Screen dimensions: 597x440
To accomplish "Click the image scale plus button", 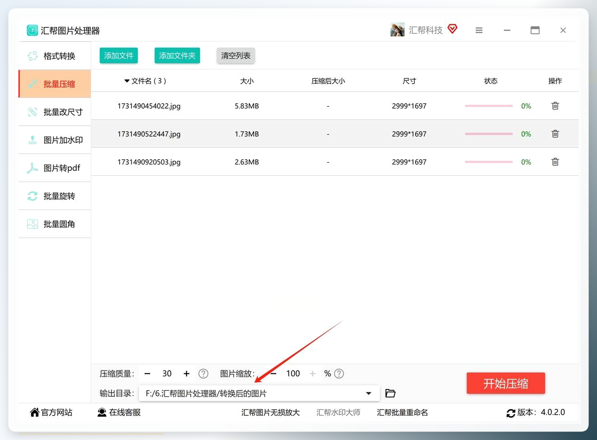I will [x=312, y=374].
